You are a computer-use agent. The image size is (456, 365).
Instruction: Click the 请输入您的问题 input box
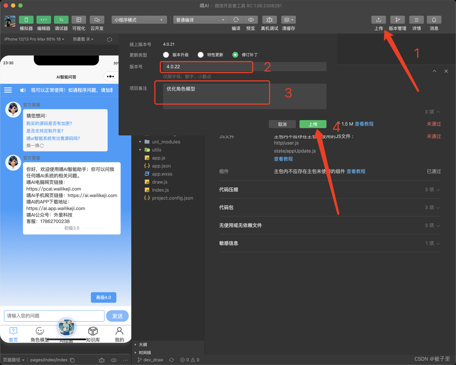point(54,316)
